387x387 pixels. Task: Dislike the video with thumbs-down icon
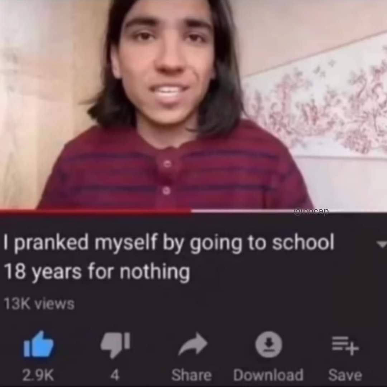click(x=115, y=345)
